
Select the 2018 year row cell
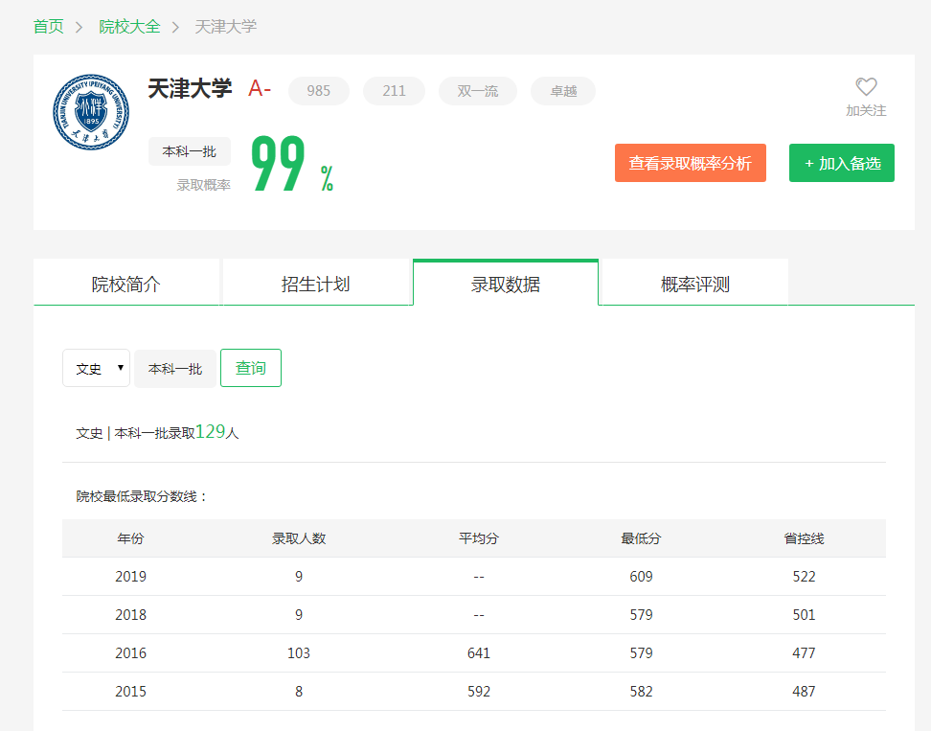(x=130, y=615)
